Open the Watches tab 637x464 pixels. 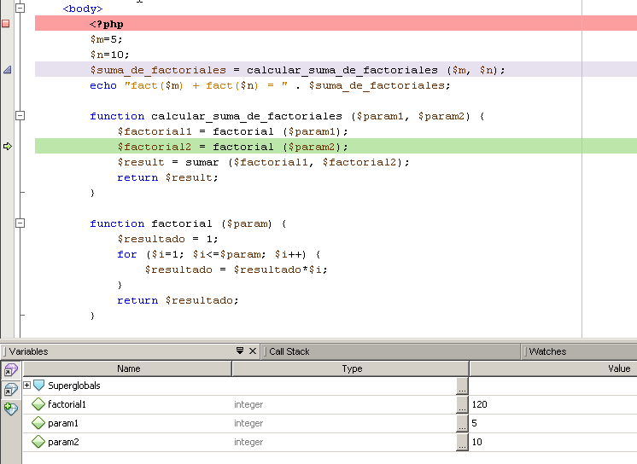[x=546, y=351]
